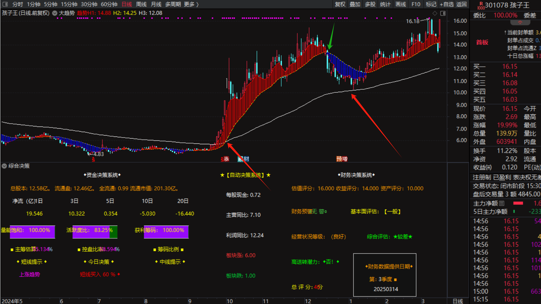Open the 大趋势 indicator dropdown arrow
The height and width of the screenshot is (304, 541).
click(55, 13)
